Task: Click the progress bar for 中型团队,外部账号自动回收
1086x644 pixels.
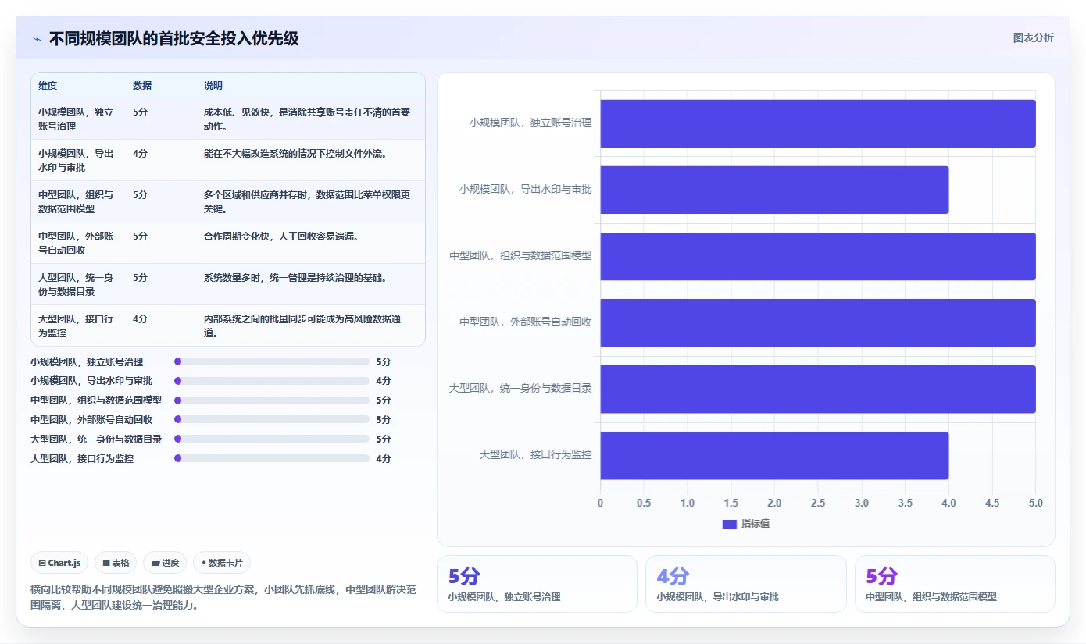Action: 272,419
